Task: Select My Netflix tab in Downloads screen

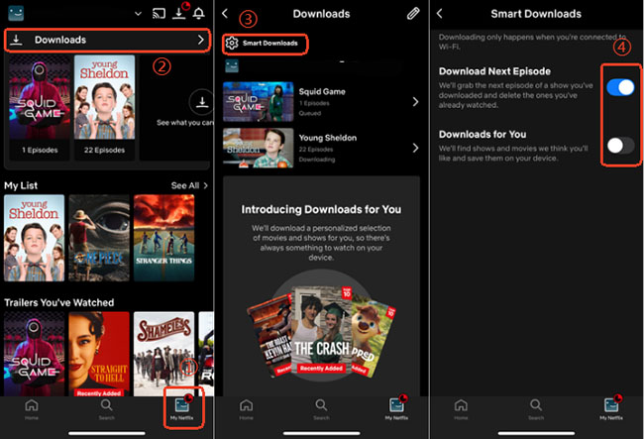Action: [396, 409]
